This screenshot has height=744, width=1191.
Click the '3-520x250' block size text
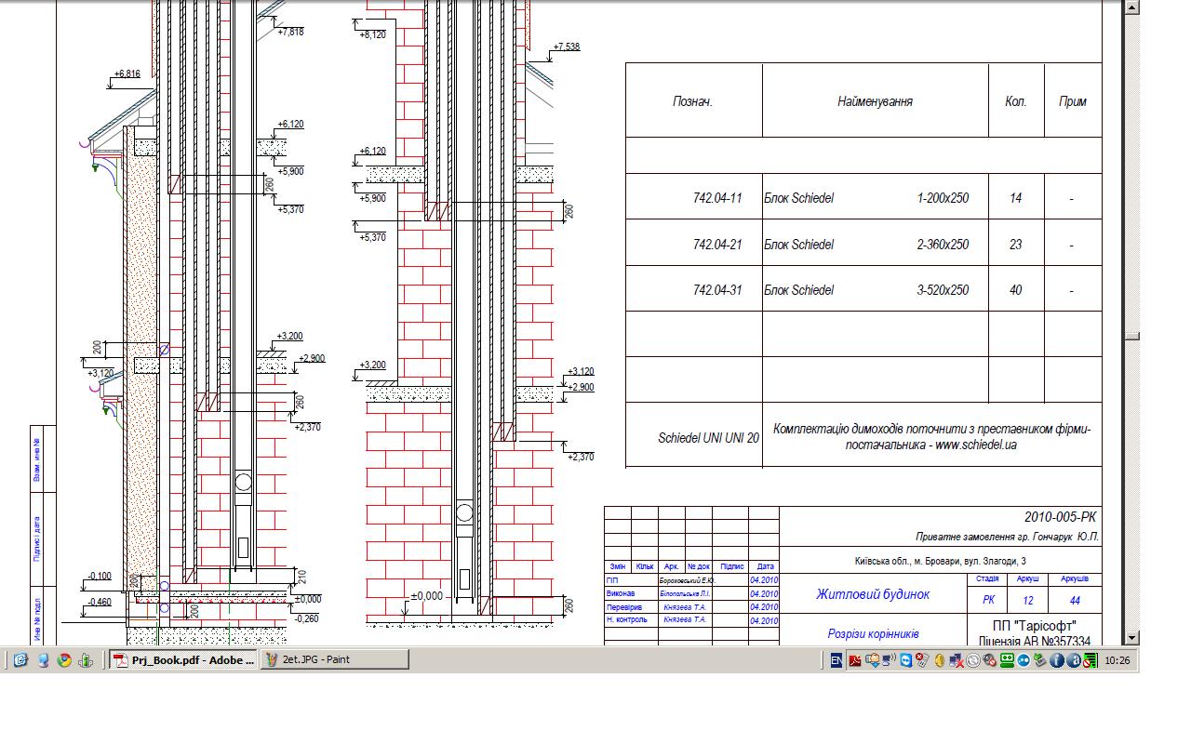(x=943, y=290)
